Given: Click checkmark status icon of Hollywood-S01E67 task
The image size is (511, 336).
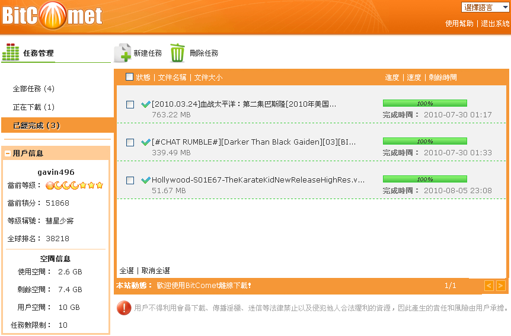Looking at the screenshot, I should coord(145,180).
